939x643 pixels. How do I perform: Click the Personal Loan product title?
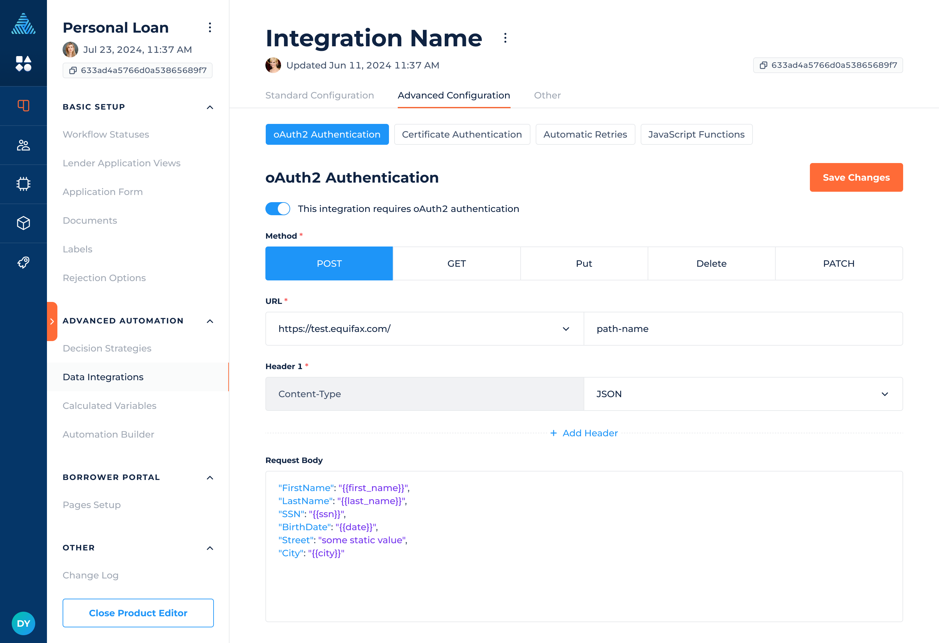pos(115,27)
